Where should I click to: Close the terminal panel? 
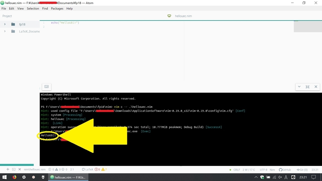coord(316,87)
